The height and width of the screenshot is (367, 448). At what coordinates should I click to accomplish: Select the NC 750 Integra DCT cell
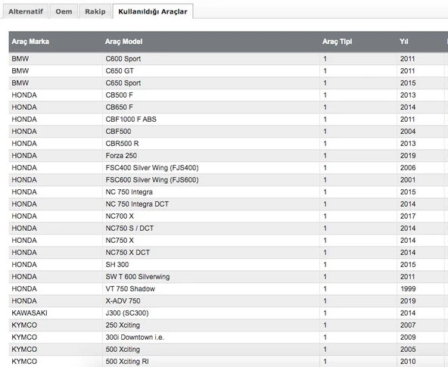[211, 204]
